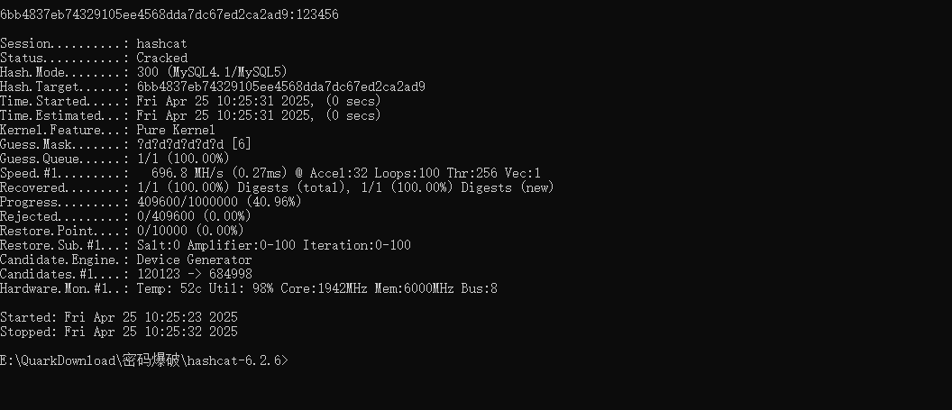The height and width of the screenshot is (410, 952).
Task: Click the Rejected 0/409600 line
Action: pyautogui.click(x=125, y=216)
